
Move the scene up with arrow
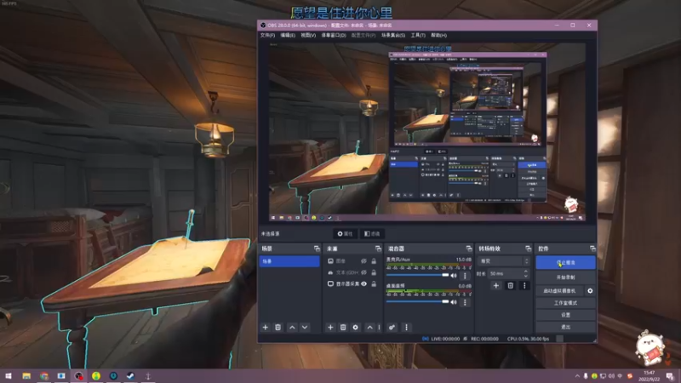[x=292, y=328]
